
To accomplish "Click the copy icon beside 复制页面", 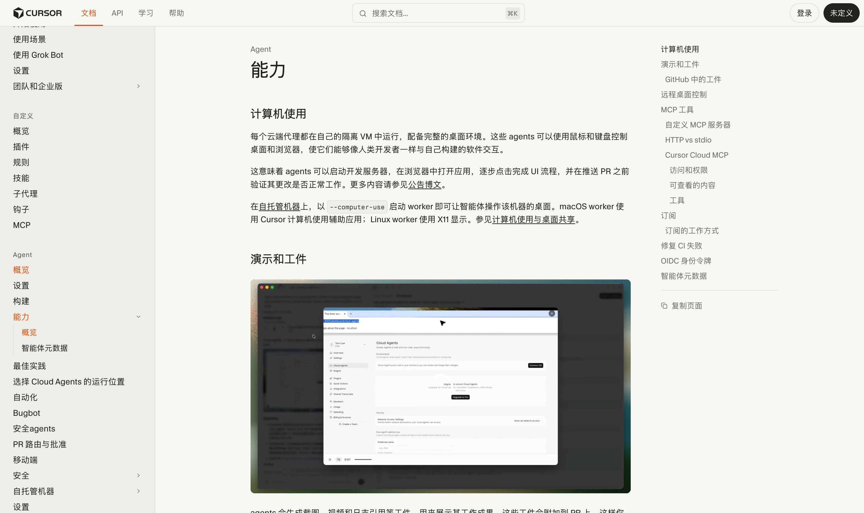I will pos(664,306).
